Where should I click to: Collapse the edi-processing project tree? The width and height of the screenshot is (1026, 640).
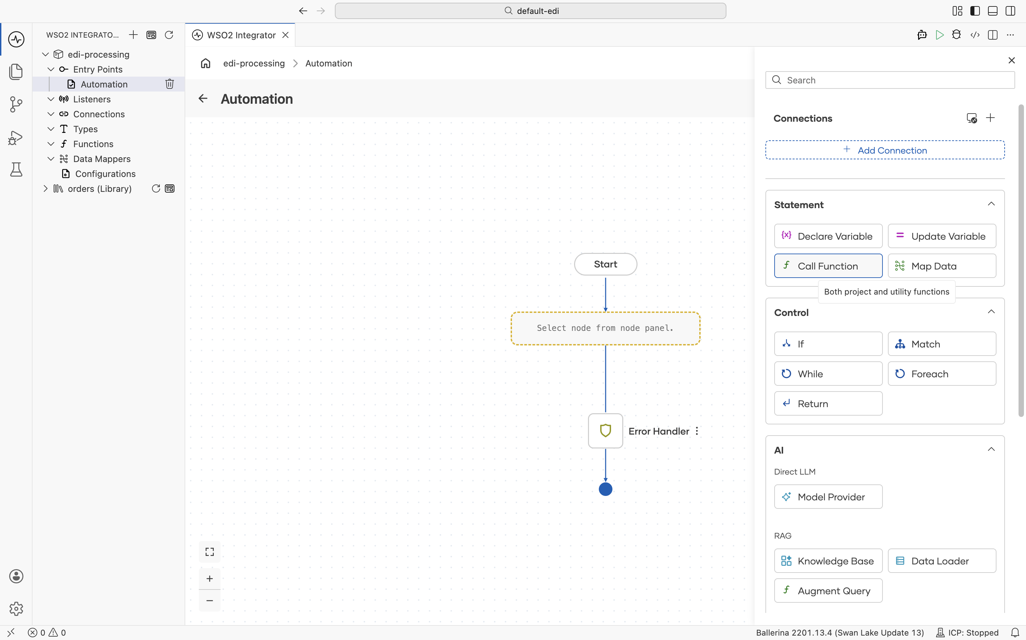coord(46,54)
